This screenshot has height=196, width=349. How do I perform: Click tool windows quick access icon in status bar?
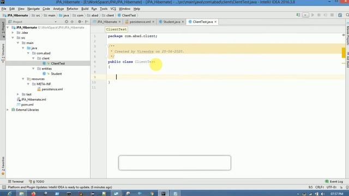pyautogui.click(x=4, y=187)
